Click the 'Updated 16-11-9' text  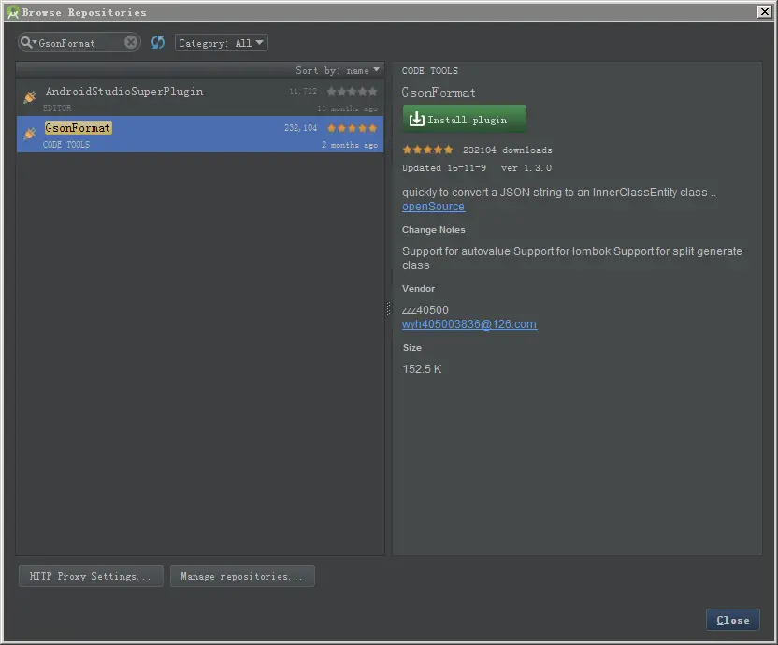tap(444, 167)
